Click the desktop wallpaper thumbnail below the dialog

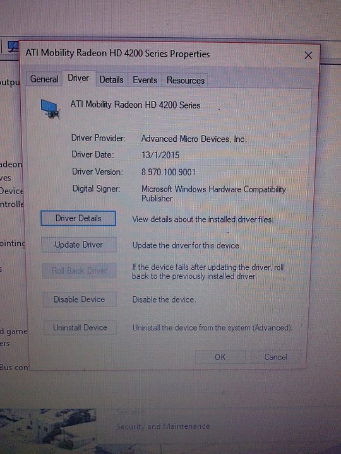coord(48,429)
